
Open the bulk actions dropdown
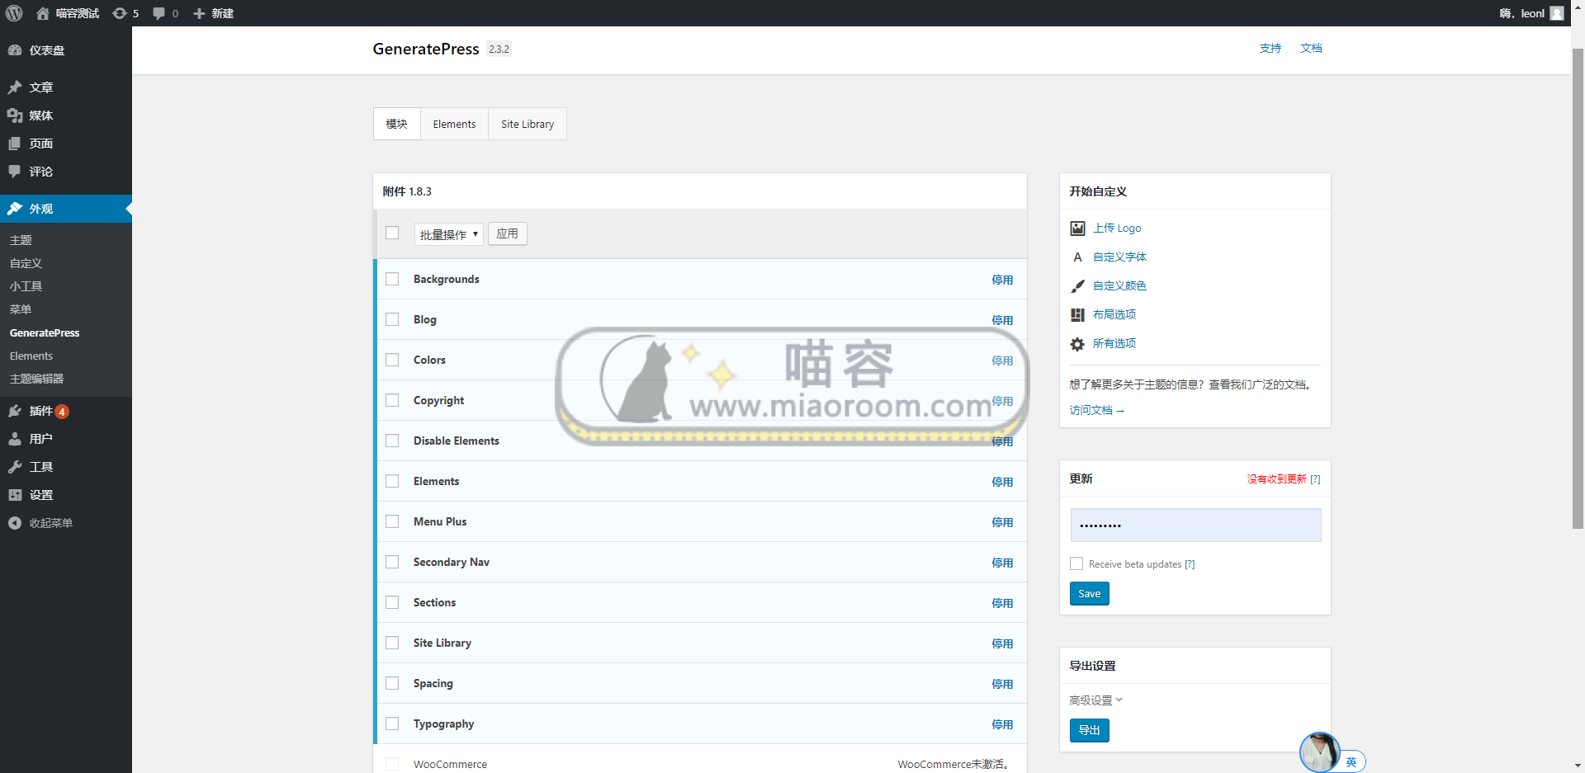point(448,234)
